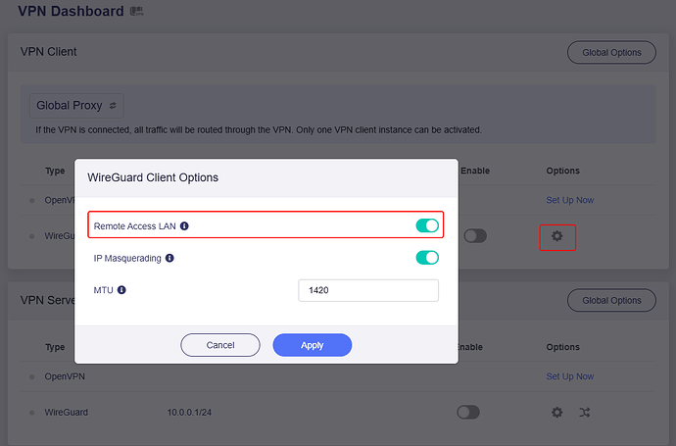This screenshot has width=676, height=446.
Task: Select the WireGuard server row label
Action: [67, 413]
